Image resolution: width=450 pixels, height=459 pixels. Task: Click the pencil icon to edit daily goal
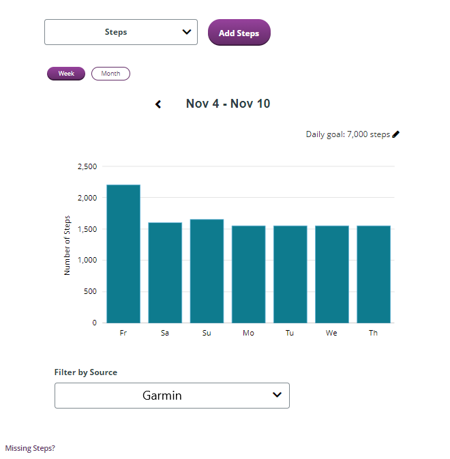coord(396,134)
